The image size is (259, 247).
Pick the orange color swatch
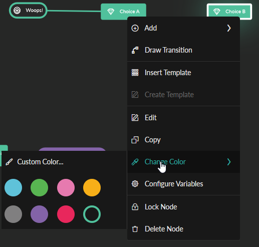(92, 187)
